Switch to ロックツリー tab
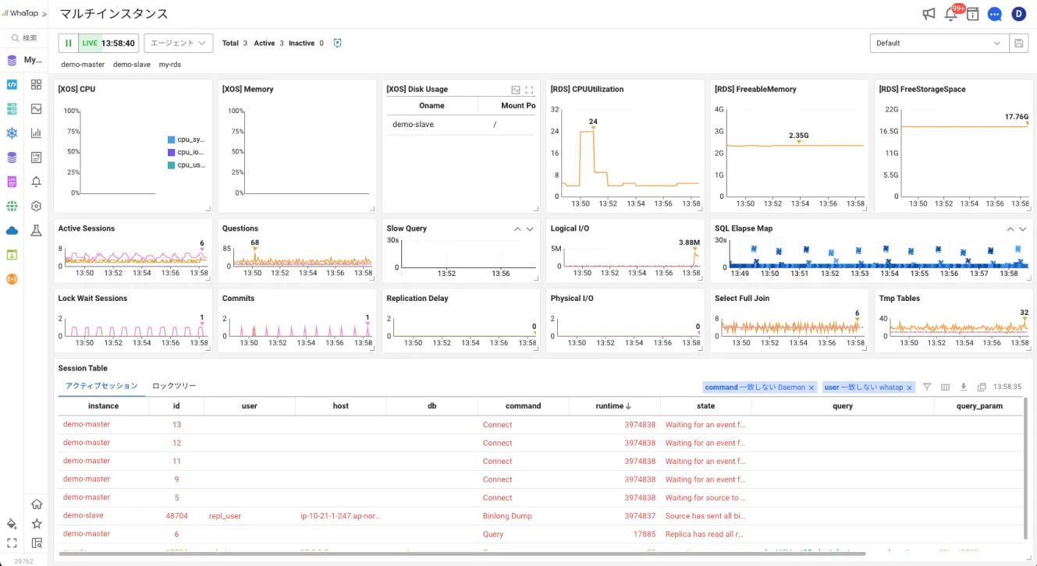1037x566 pixels. [x=174, y=386]
